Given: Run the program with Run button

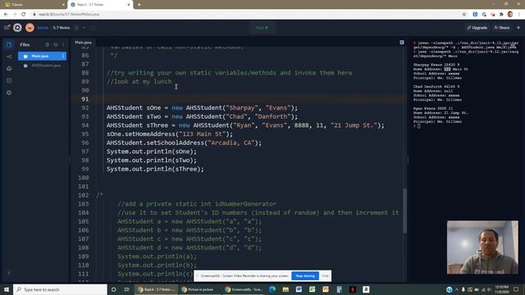Looking at the screenshot, I should [x=262, y=28].
